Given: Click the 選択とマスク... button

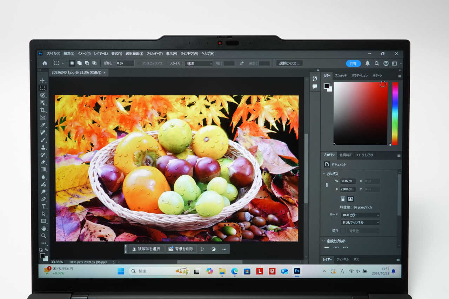Looking at the screenshot, I should coord(290,63).
